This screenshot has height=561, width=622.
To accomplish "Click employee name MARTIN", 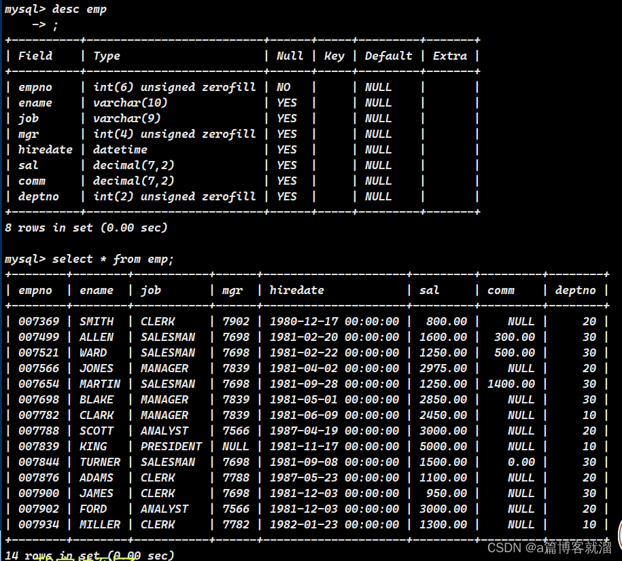I will pos(100,384).
